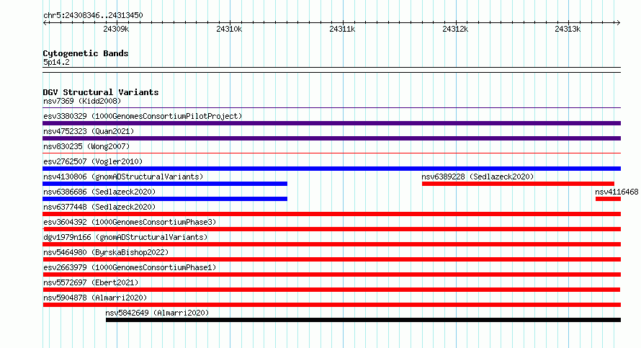Open esv2663979 (1000GenomesConsortiumPhase1) label
The width and height of the screenshot is (641, 348).
point(130,268)
